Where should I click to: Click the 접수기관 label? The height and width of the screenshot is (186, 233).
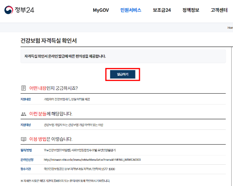click(x=25, y=169)
